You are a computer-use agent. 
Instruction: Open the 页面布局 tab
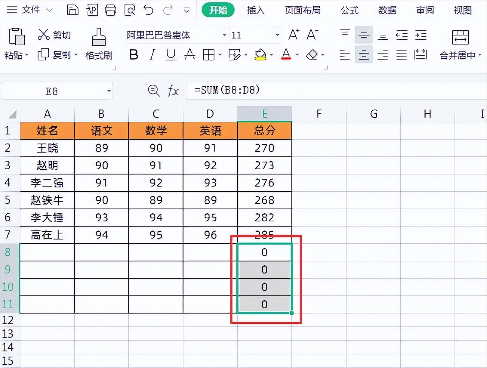point(302,10)
